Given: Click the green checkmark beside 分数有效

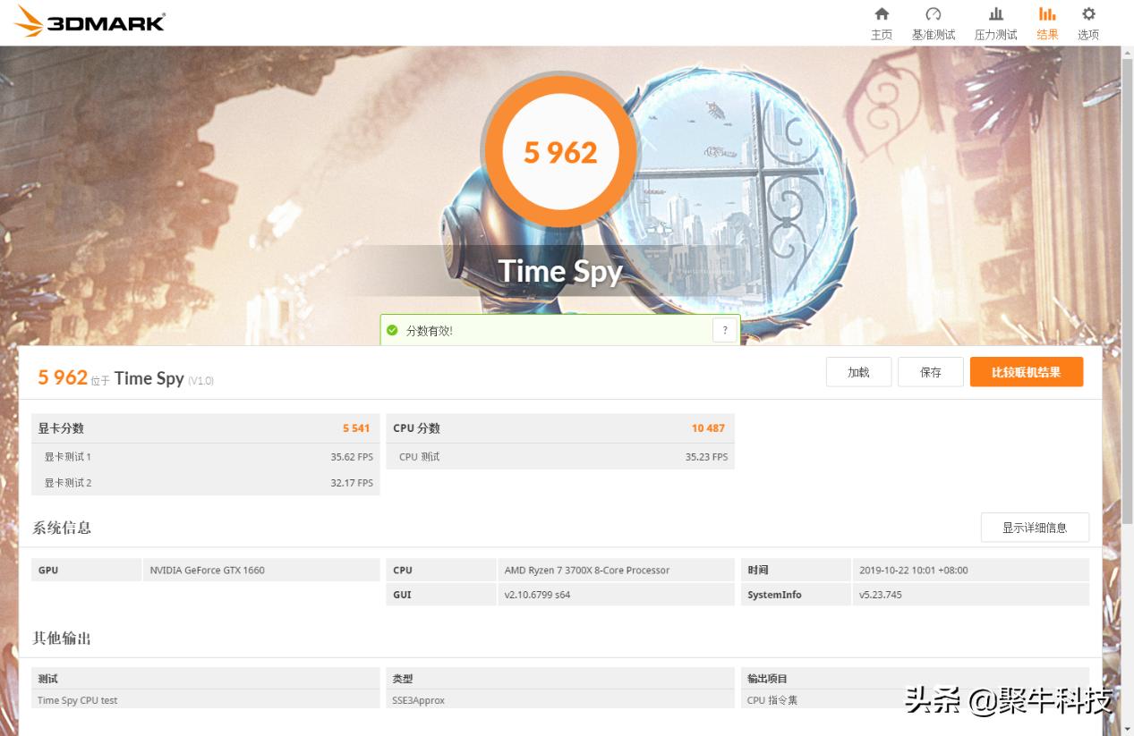Looking at the screenshot, I should 394,329.
